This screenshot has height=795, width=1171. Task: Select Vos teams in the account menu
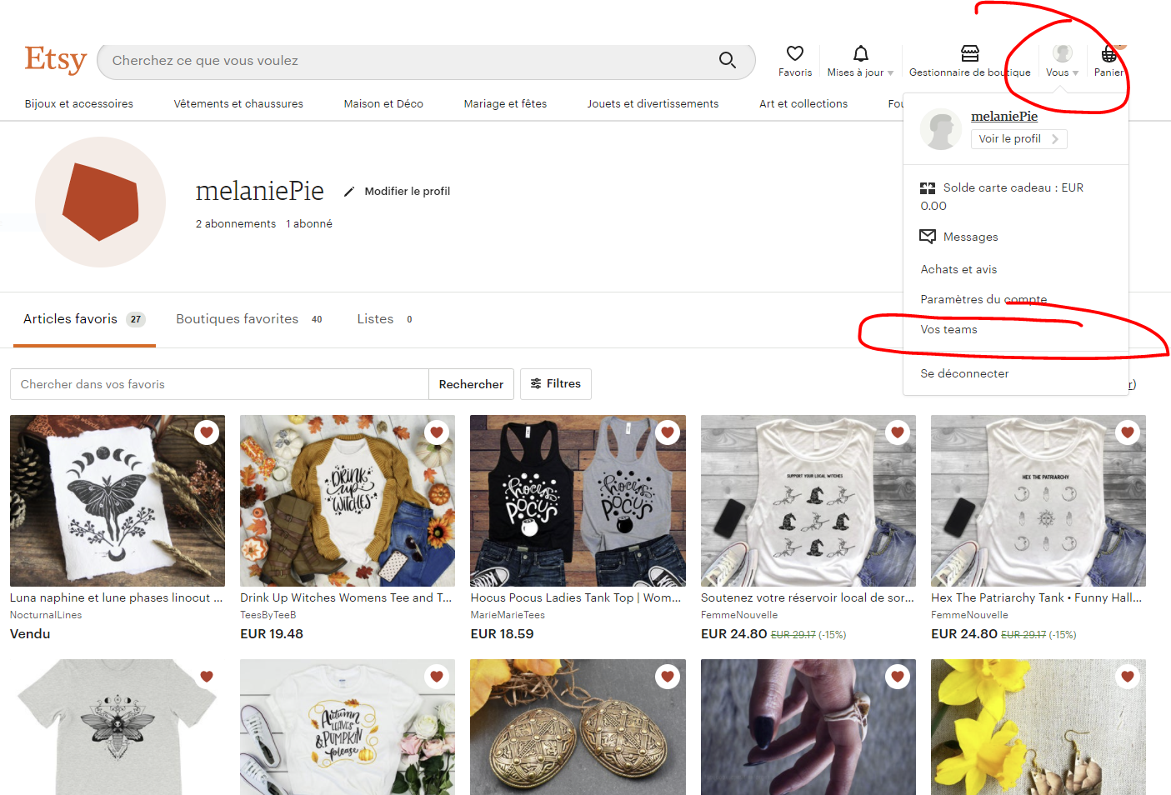tap(948, 329)
